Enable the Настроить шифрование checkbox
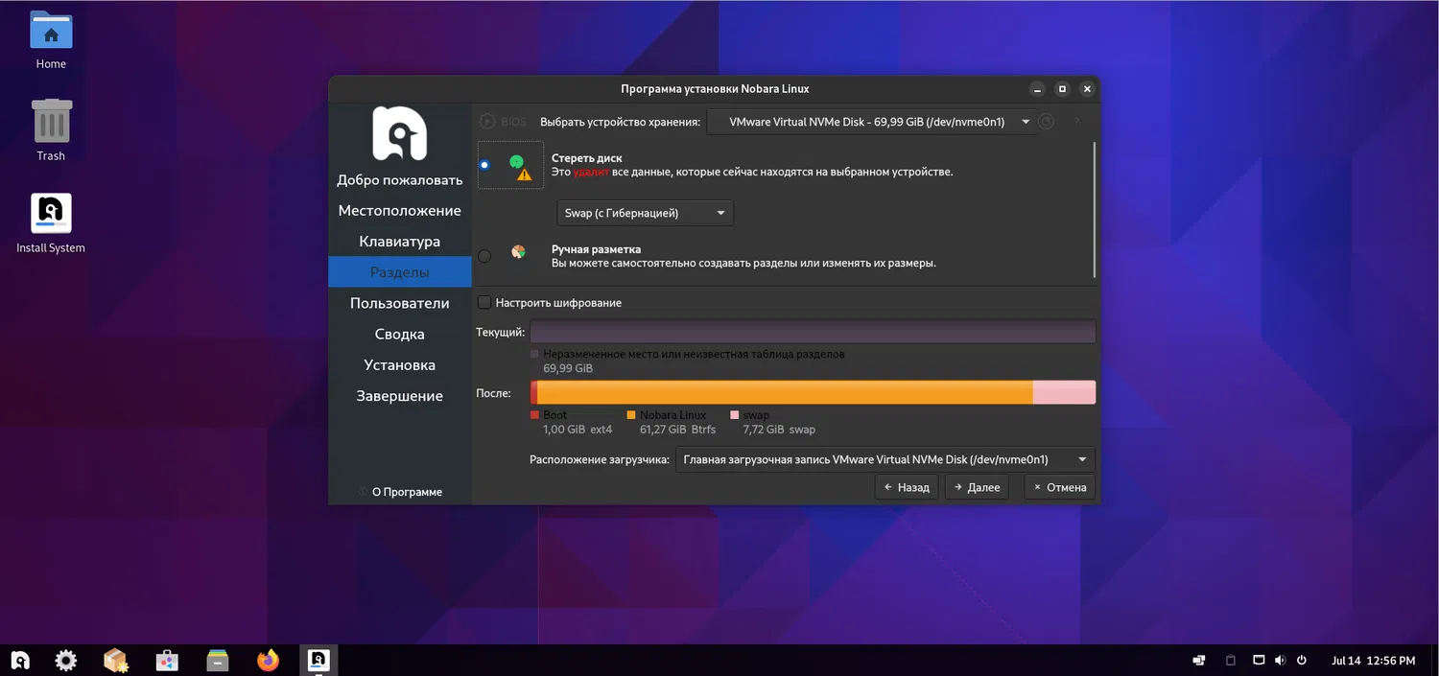1439x676 pixels. pyautogui.click(x=484, y=302)
